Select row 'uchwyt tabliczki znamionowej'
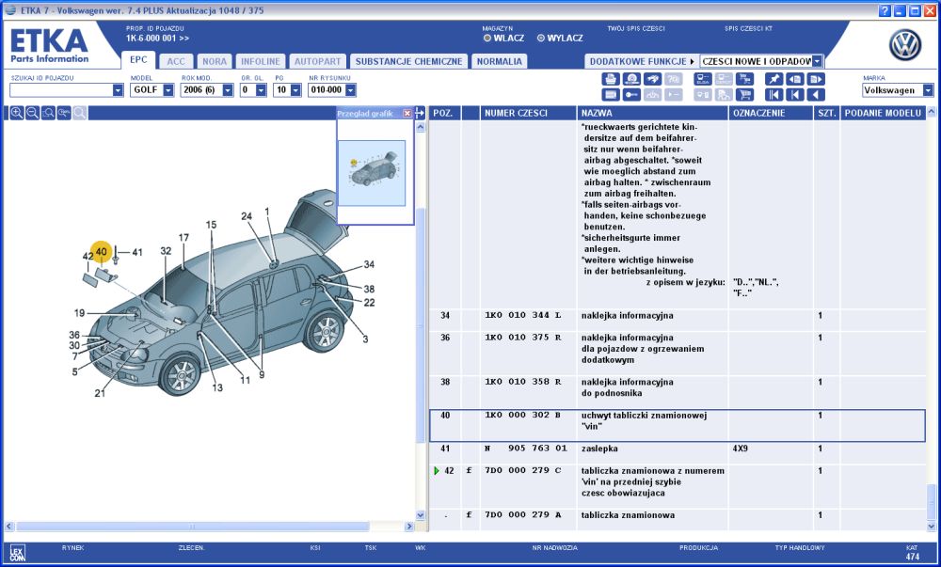941x567 pixels. [678, 426]
